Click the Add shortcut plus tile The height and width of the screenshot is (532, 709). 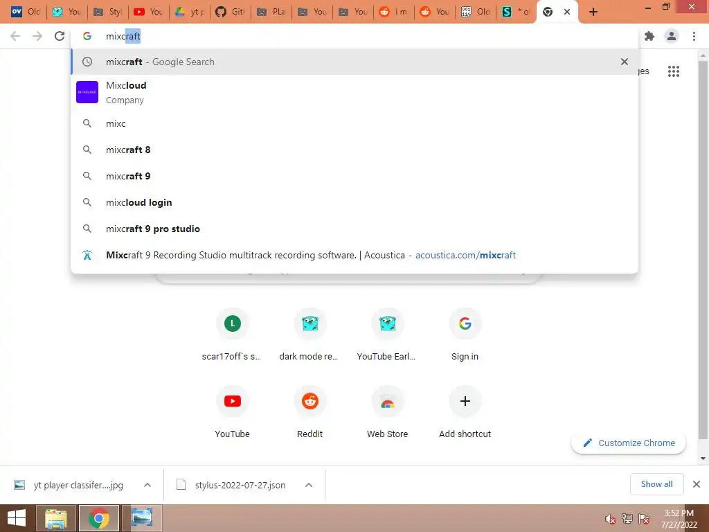click(x=465, y=412)
